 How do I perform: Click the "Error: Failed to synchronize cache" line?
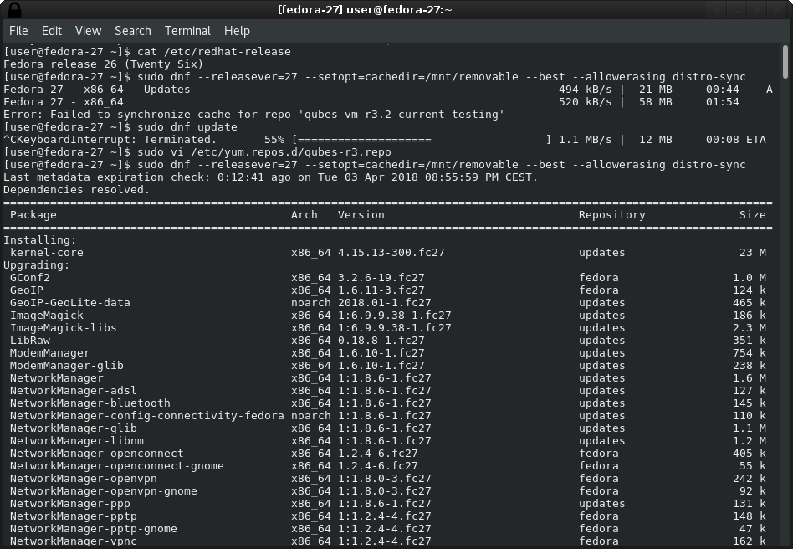(254, 115)
